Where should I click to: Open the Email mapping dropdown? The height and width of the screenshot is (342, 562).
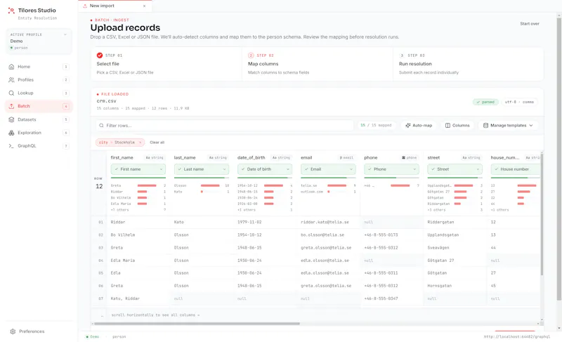point(328,169)
